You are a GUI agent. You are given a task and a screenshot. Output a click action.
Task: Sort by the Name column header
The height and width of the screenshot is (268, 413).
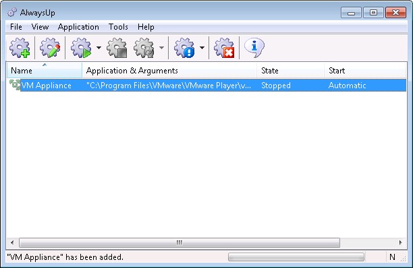click(45, 71)
